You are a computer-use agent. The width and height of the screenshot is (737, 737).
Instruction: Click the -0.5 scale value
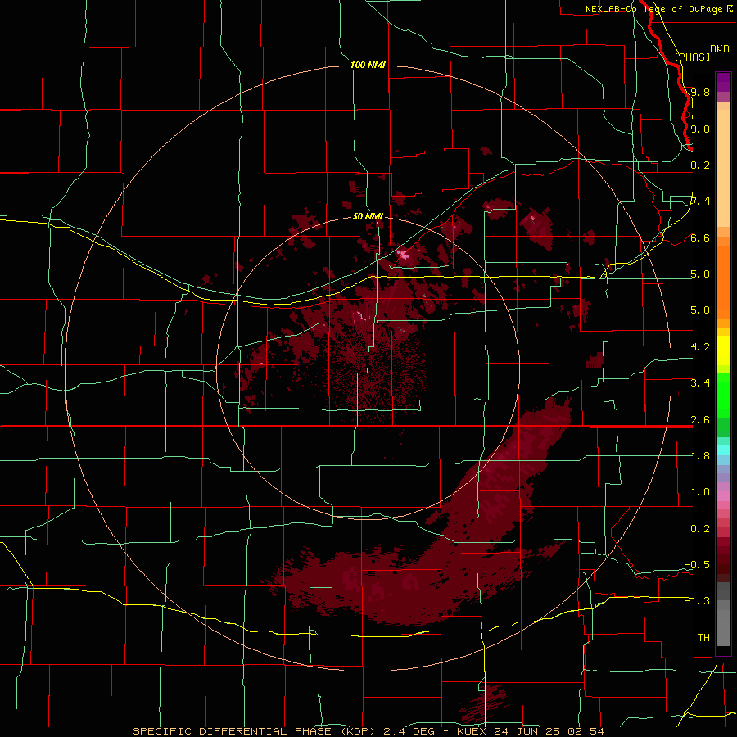pos(697,565)
